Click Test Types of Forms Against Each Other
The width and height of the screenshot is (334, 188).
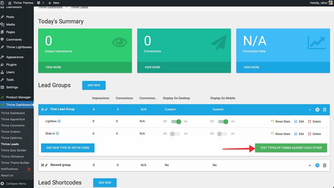[291, 148]
